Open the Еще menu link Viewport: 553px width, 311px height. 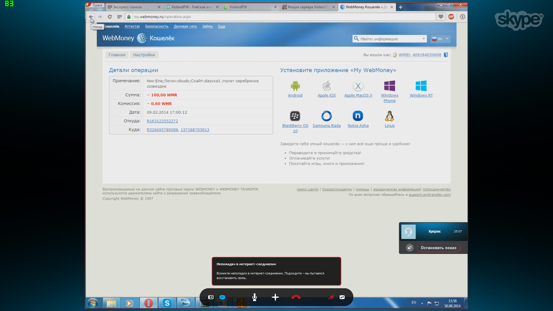pos(221,26)
